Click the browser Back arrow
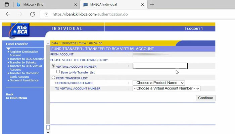 8,14
